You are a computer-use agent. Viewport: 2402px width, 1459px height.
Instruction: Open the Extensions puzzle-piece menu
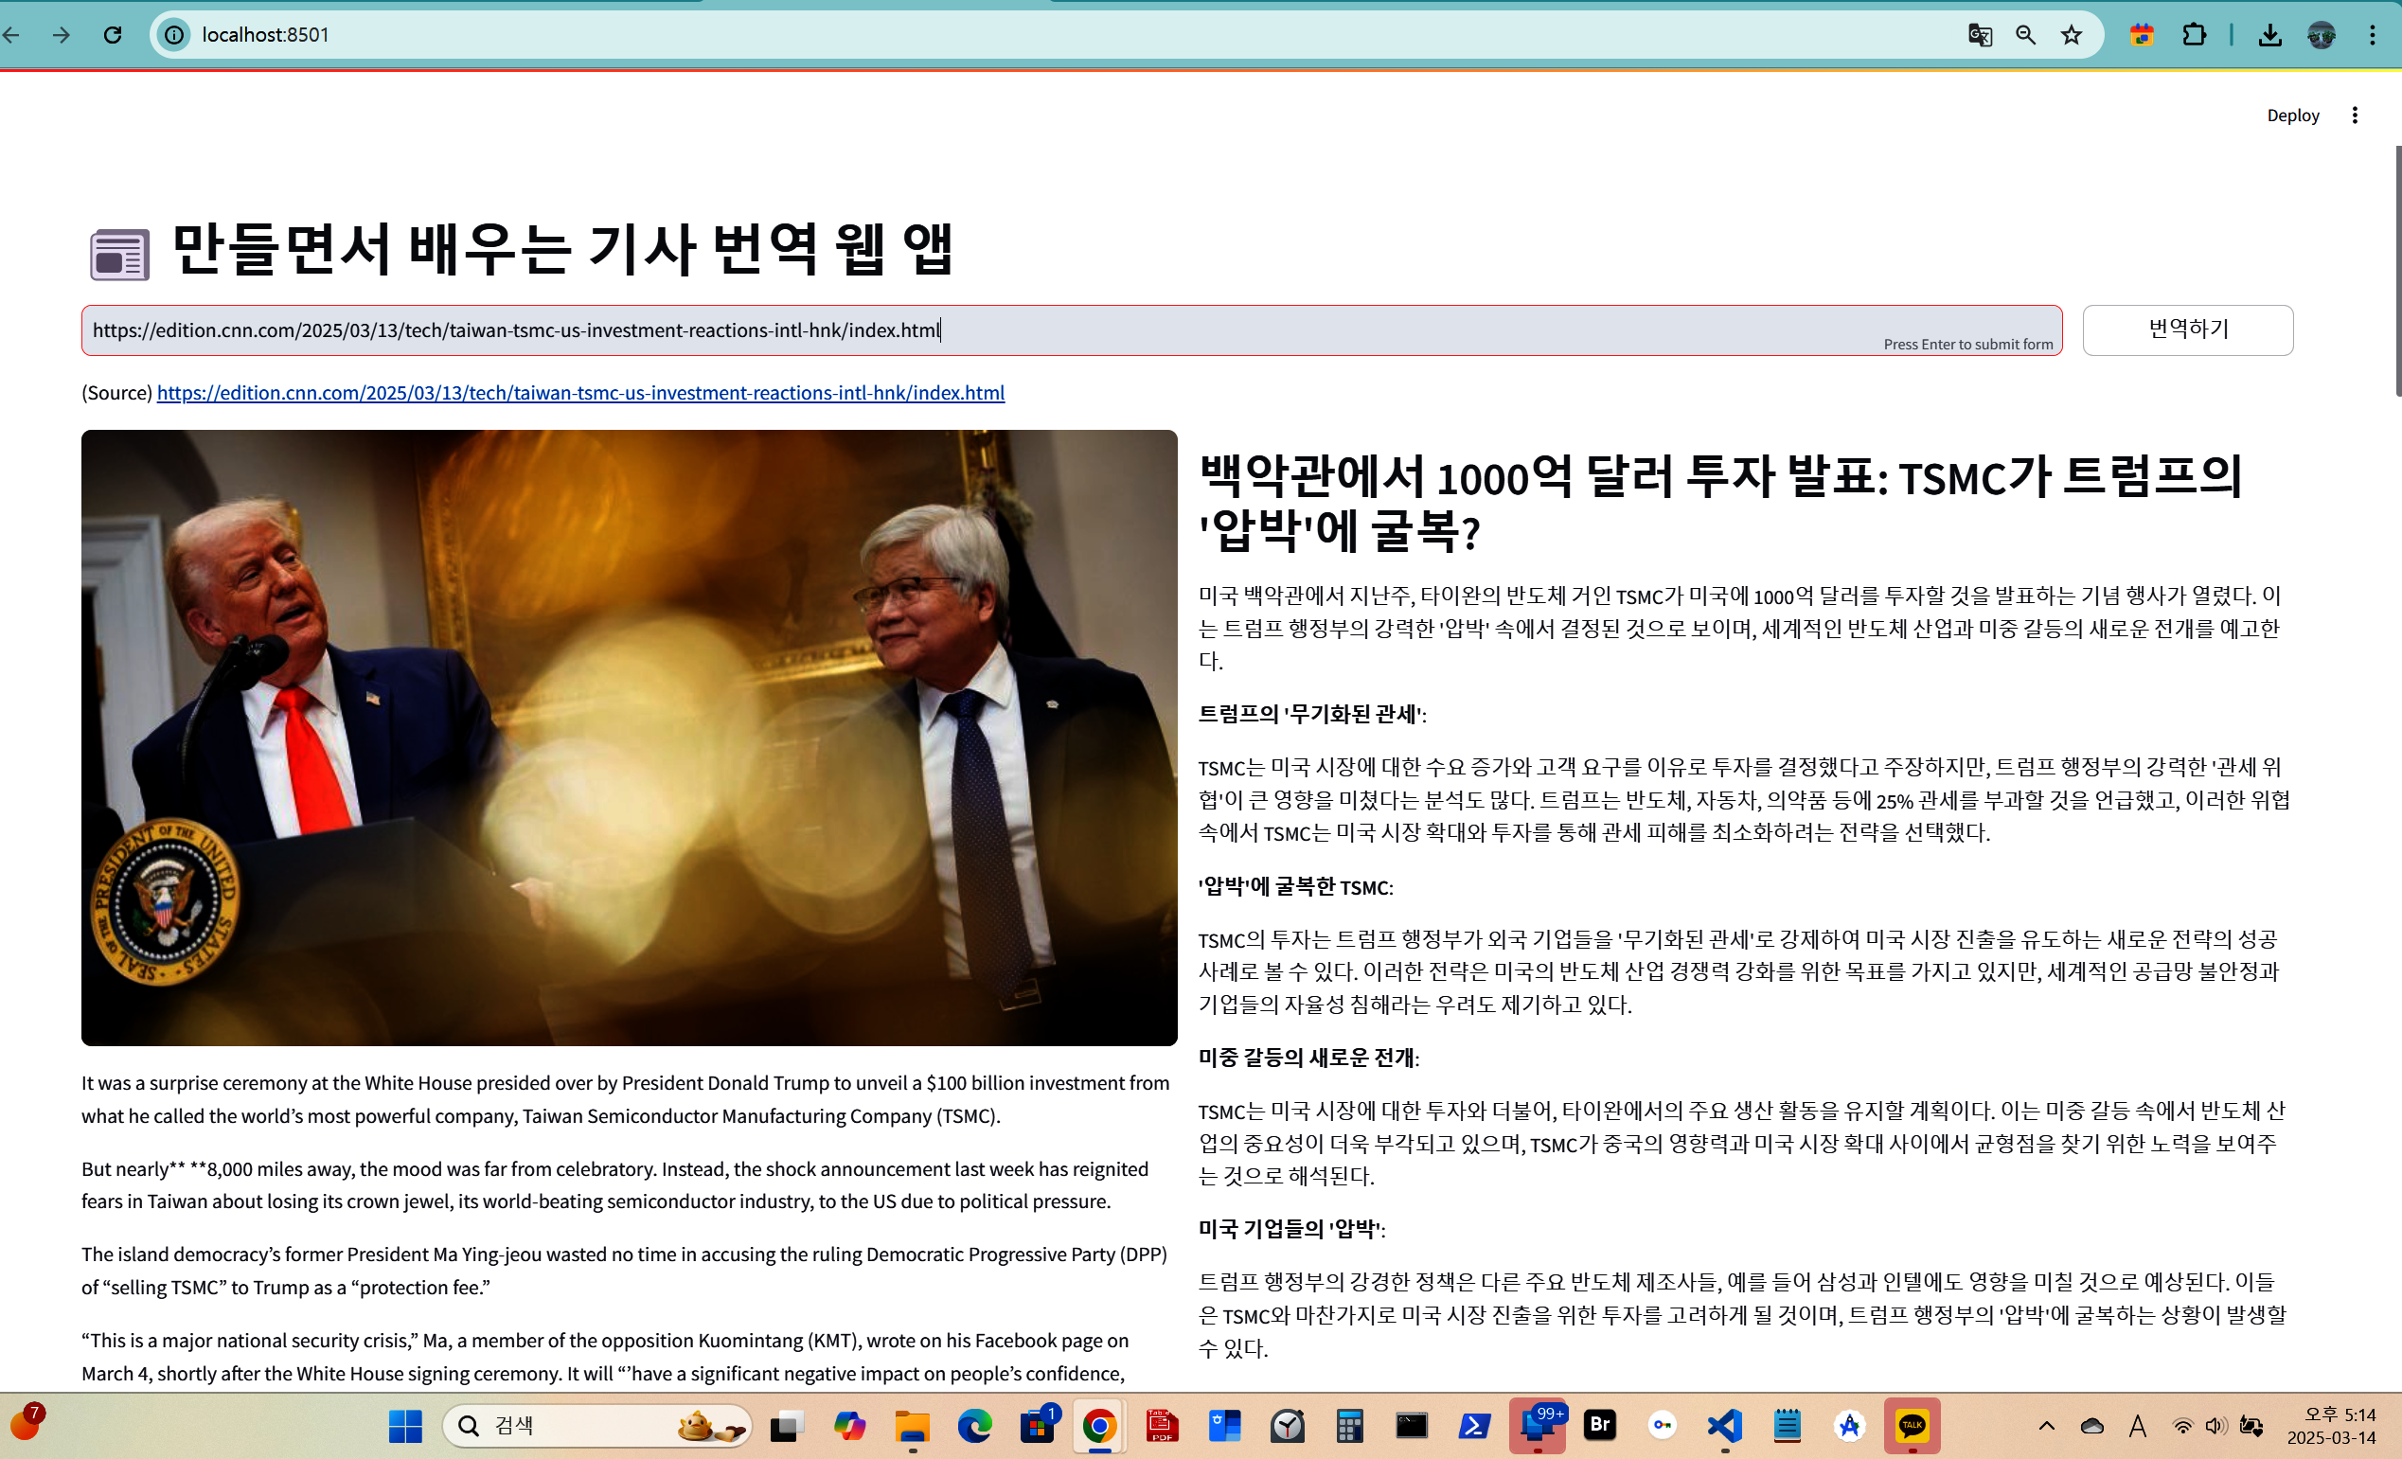tap(2194, 35)
